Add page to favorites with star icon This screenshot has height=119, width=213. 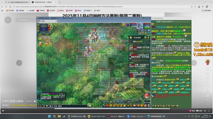click(195, 6)
